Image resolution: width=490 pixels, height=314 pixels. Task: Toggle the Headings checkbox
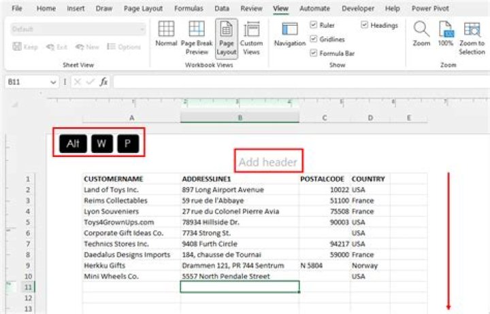click(364, 24)
